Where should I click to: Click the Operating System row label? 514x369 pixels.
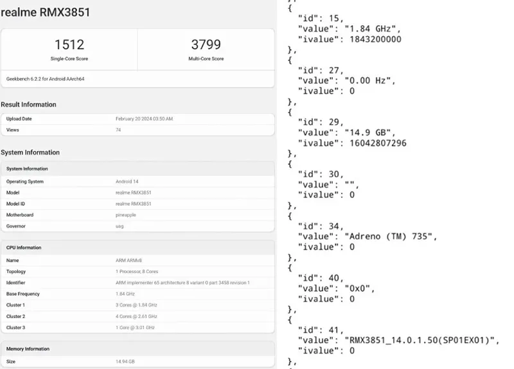click(25, 181)
